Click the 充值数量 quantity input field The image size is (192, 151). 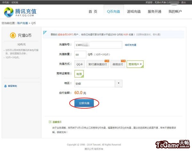click(80, 55)
